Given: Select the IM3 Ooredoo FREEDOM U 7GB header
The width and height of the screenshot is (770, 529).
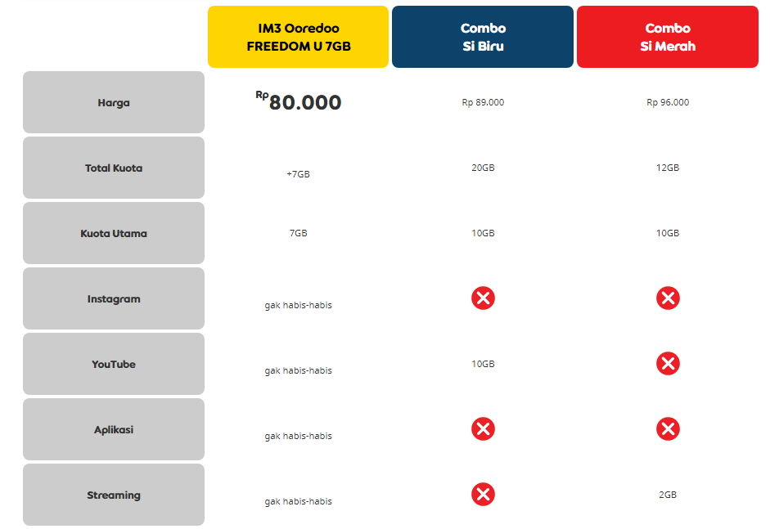Looking at the screenshot, I should pos(298,38).
